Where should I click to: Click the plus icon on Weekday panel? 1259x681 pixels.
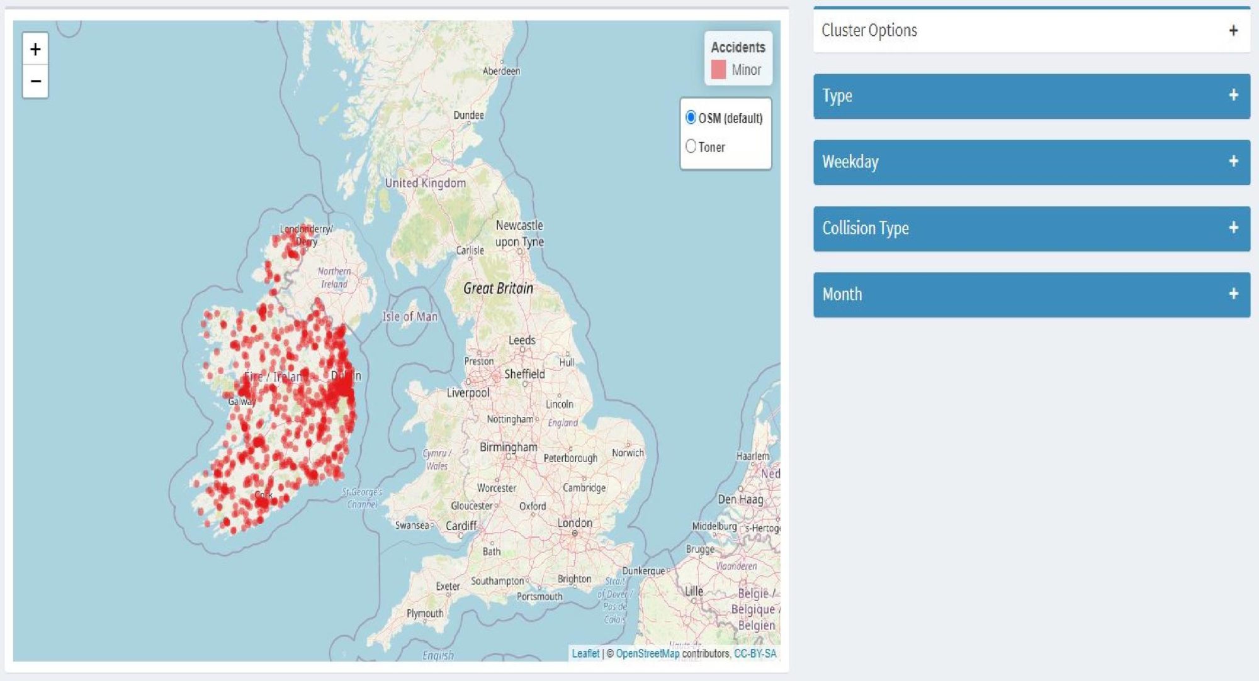coord(1233,161)
